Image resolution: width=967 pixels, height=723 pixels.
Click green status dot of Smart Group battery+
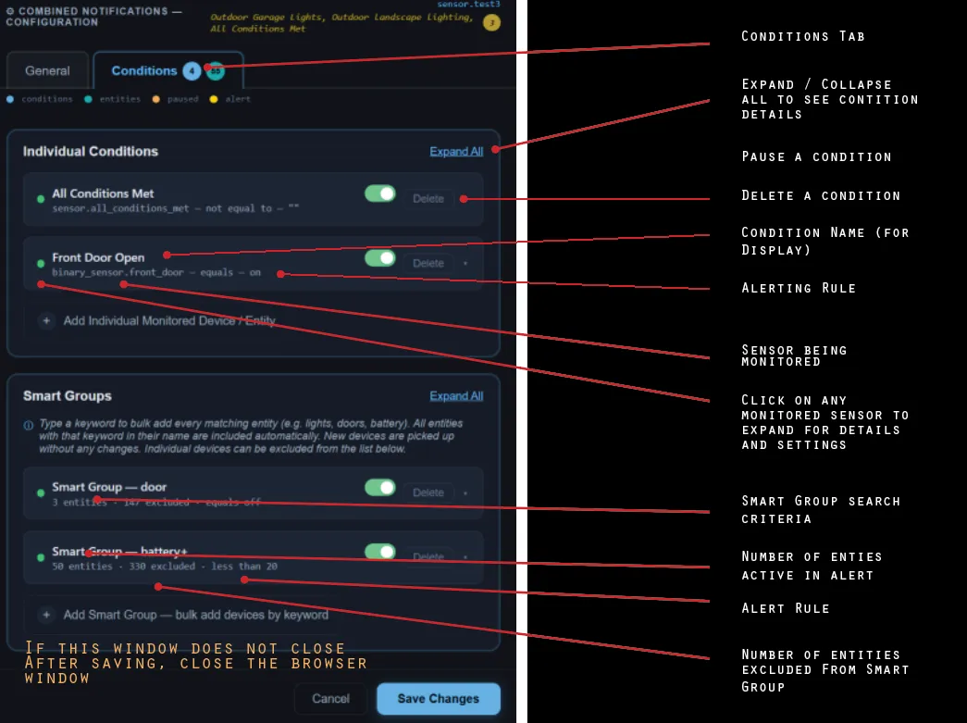(x=41, y=557)
